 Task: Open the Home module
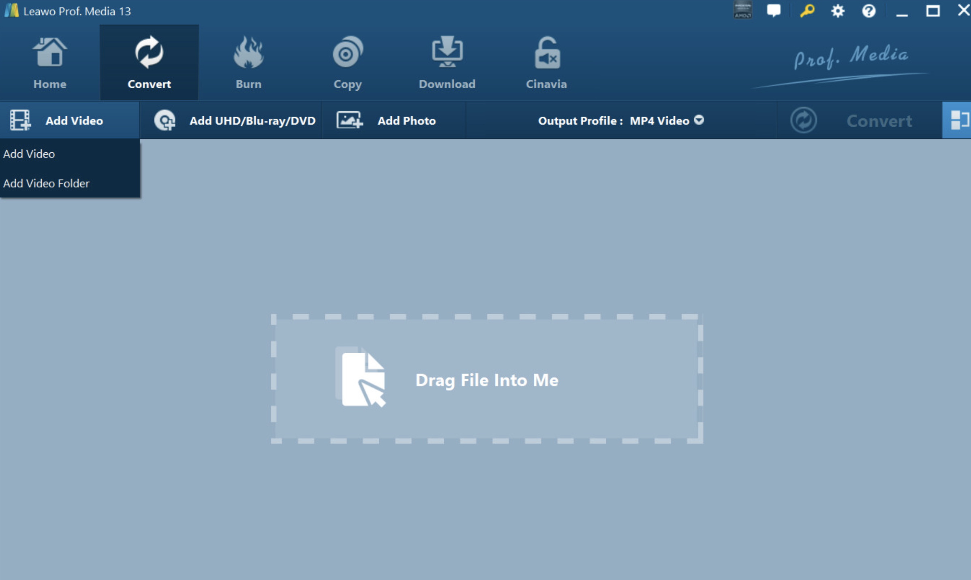tap(49, 63)
